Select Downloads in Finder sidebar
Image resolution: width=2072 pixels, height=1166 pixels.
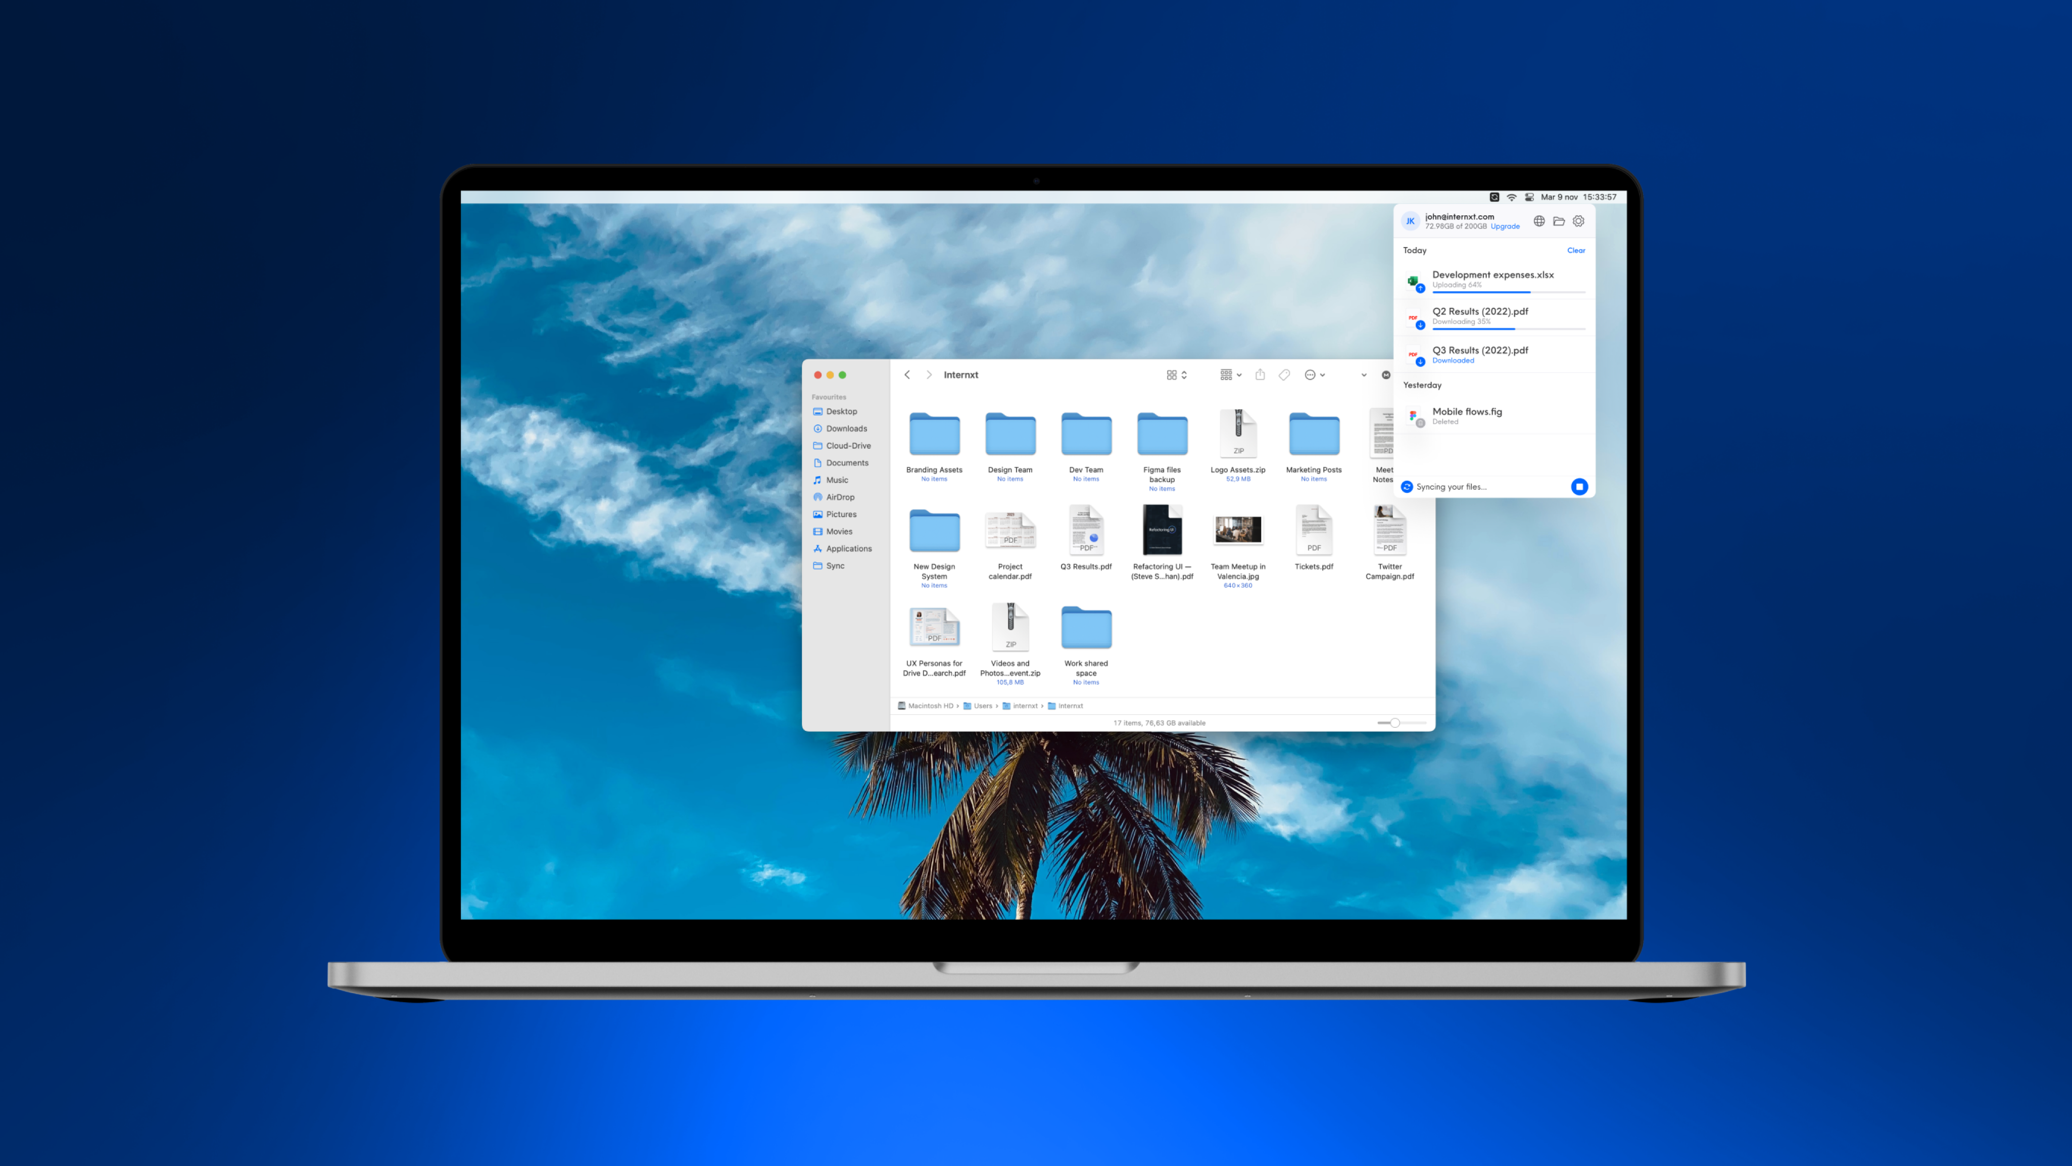point(846,429)
